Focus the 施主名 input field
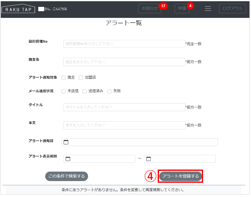 (x=124, y=62)
